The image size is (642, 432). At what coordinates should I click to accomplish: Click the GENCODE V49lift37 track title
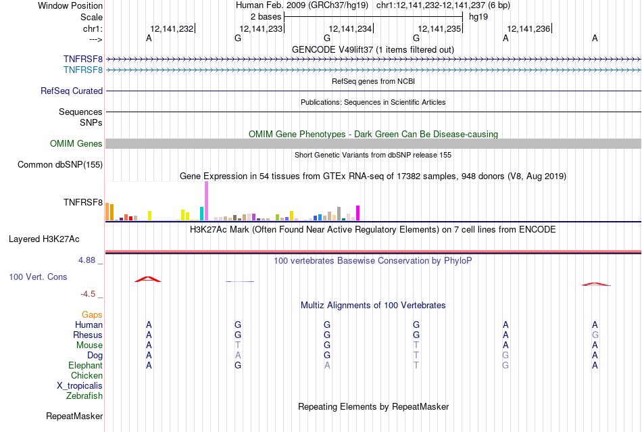coord(373,49)
